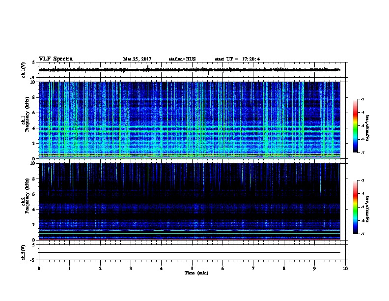Click the 'VLF Spectra' plot title
Image resolution: width=389 pixels, height=301 pixels.
point(56,59)
